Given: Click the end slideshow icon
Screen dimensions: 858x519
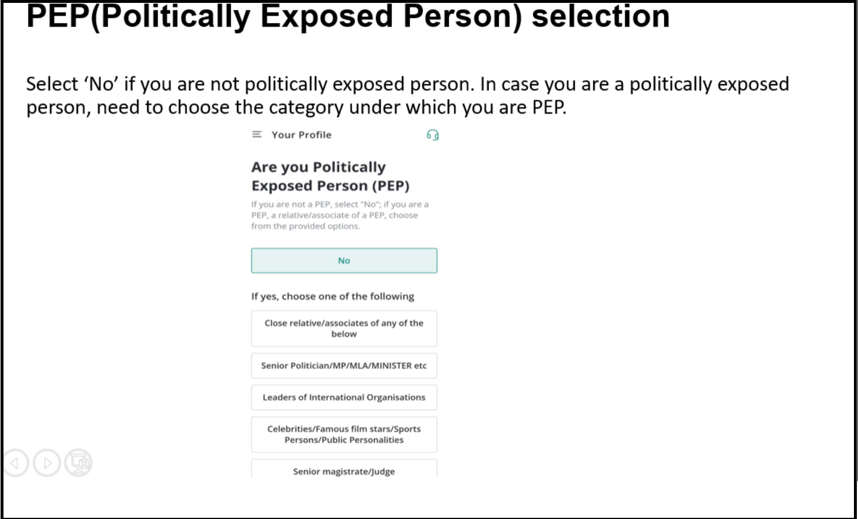Looking at the screenshot, I should tap(78, 463).
